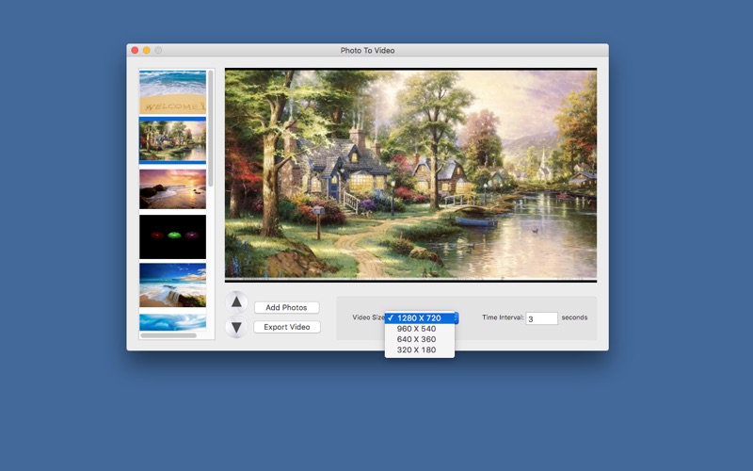Click the Video Size popup arrows
Screen dimensions: 753x471
457,318
